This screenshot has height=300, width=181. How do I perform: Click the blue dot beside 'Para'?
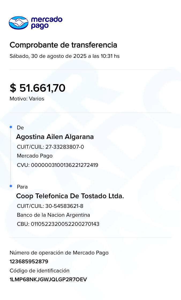(11, 186)
